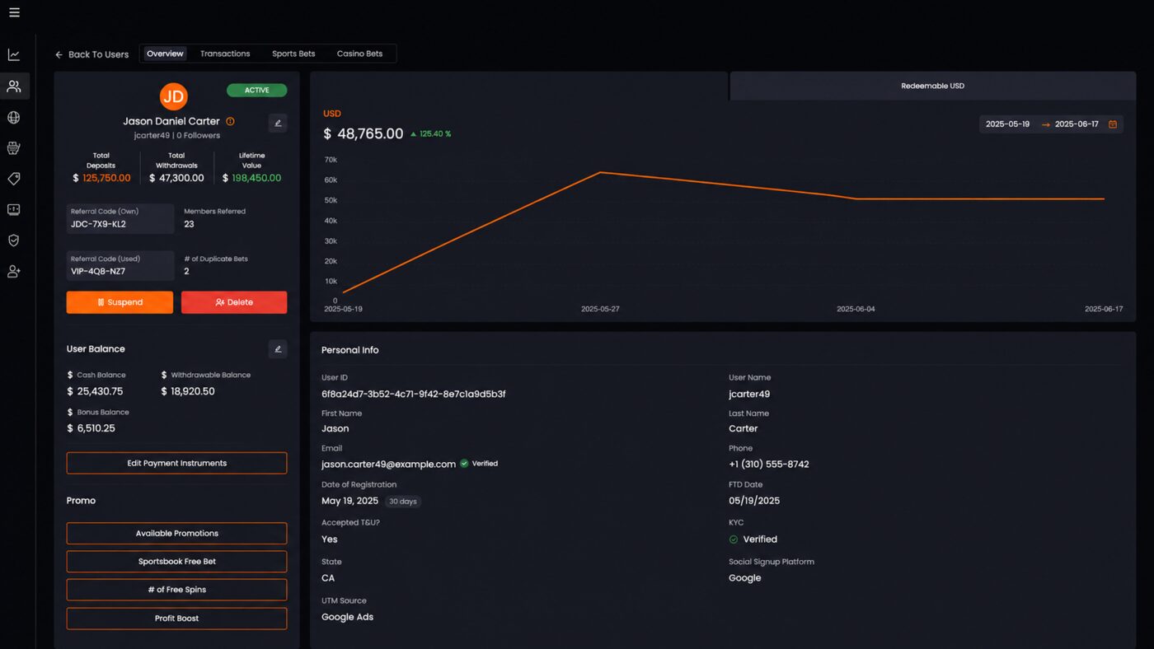The image size is (1154, 649).
Task: Click the $ 18,920.50 withdrawable balance
Action: 187,391
